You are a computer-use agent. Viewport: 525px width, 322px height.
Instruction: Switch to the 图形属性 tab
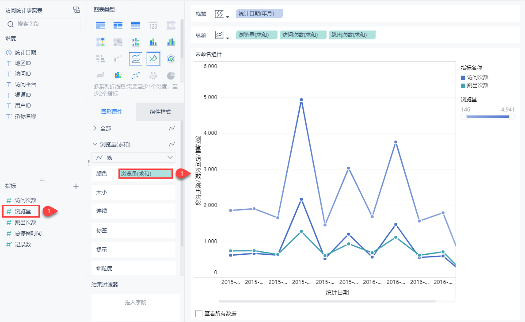pyautogui.click(x=112, y=112)
